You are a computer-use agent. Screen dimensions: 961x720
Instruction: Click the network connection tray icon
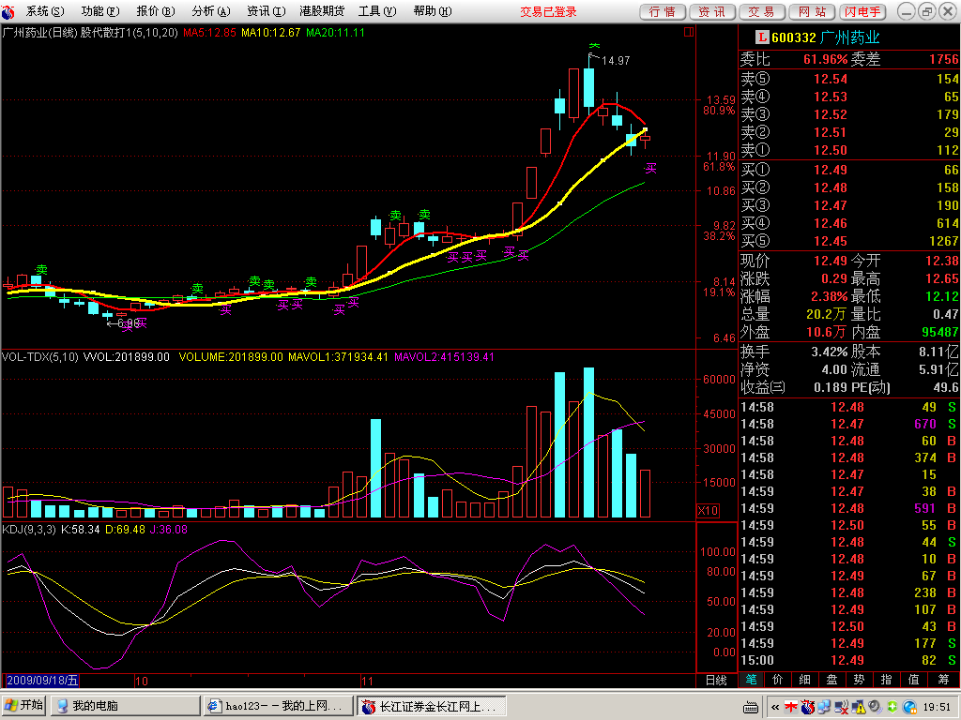824,707
